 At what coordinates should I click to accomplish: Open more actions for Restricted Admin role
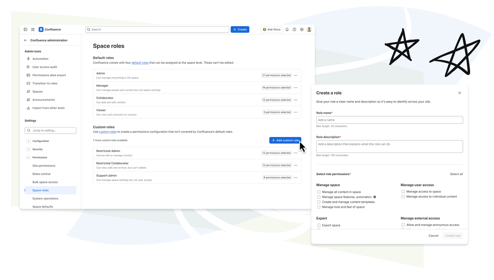(x=296, y=153)
